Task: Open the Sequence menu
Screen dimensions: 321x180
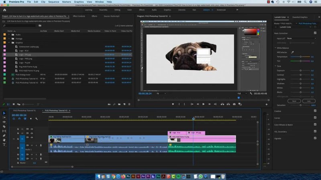Action: [54, 2]
